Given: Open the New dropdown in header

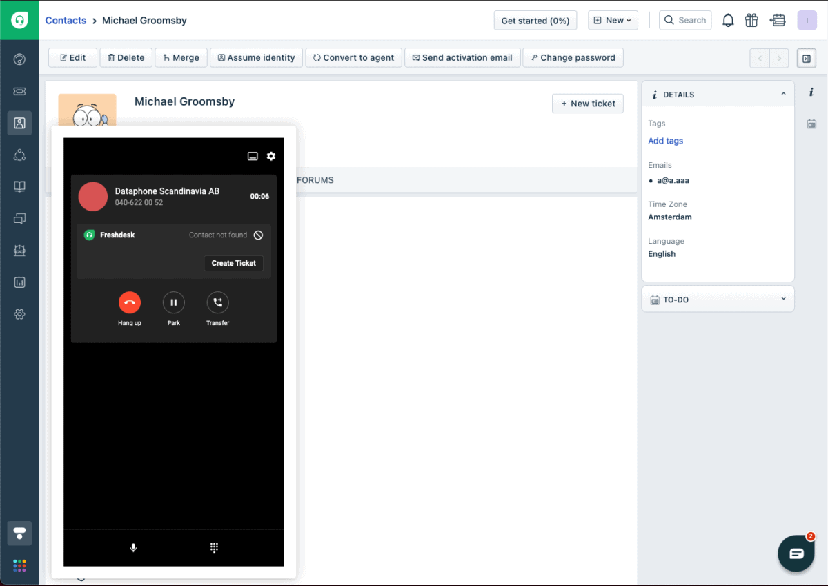Looking at the screenshot, I should coord(613,21).
